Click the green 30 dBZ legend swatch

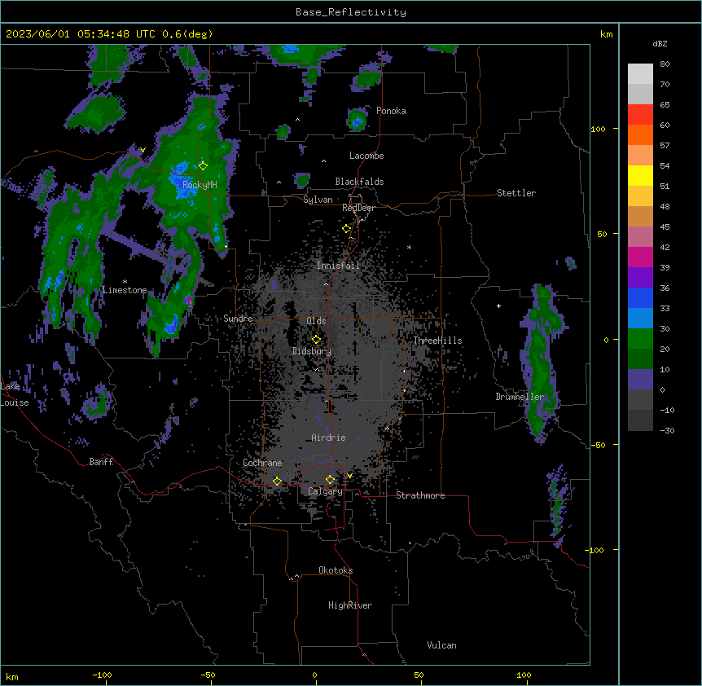point(640,339)
